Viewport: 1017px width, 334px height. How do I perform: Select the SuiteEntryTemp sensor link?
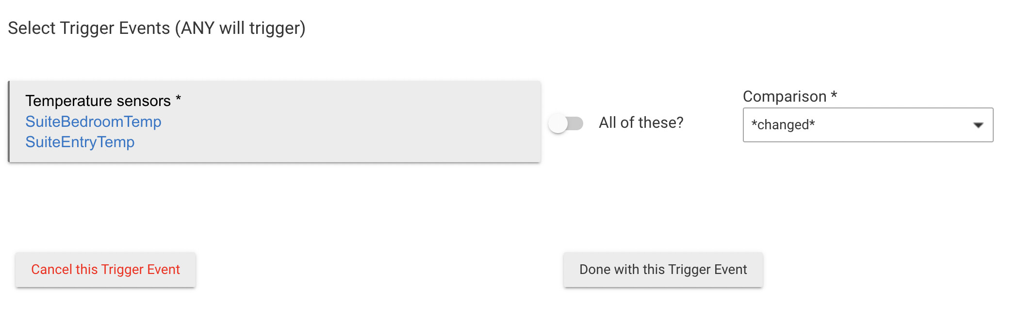(x=80, y=142)
